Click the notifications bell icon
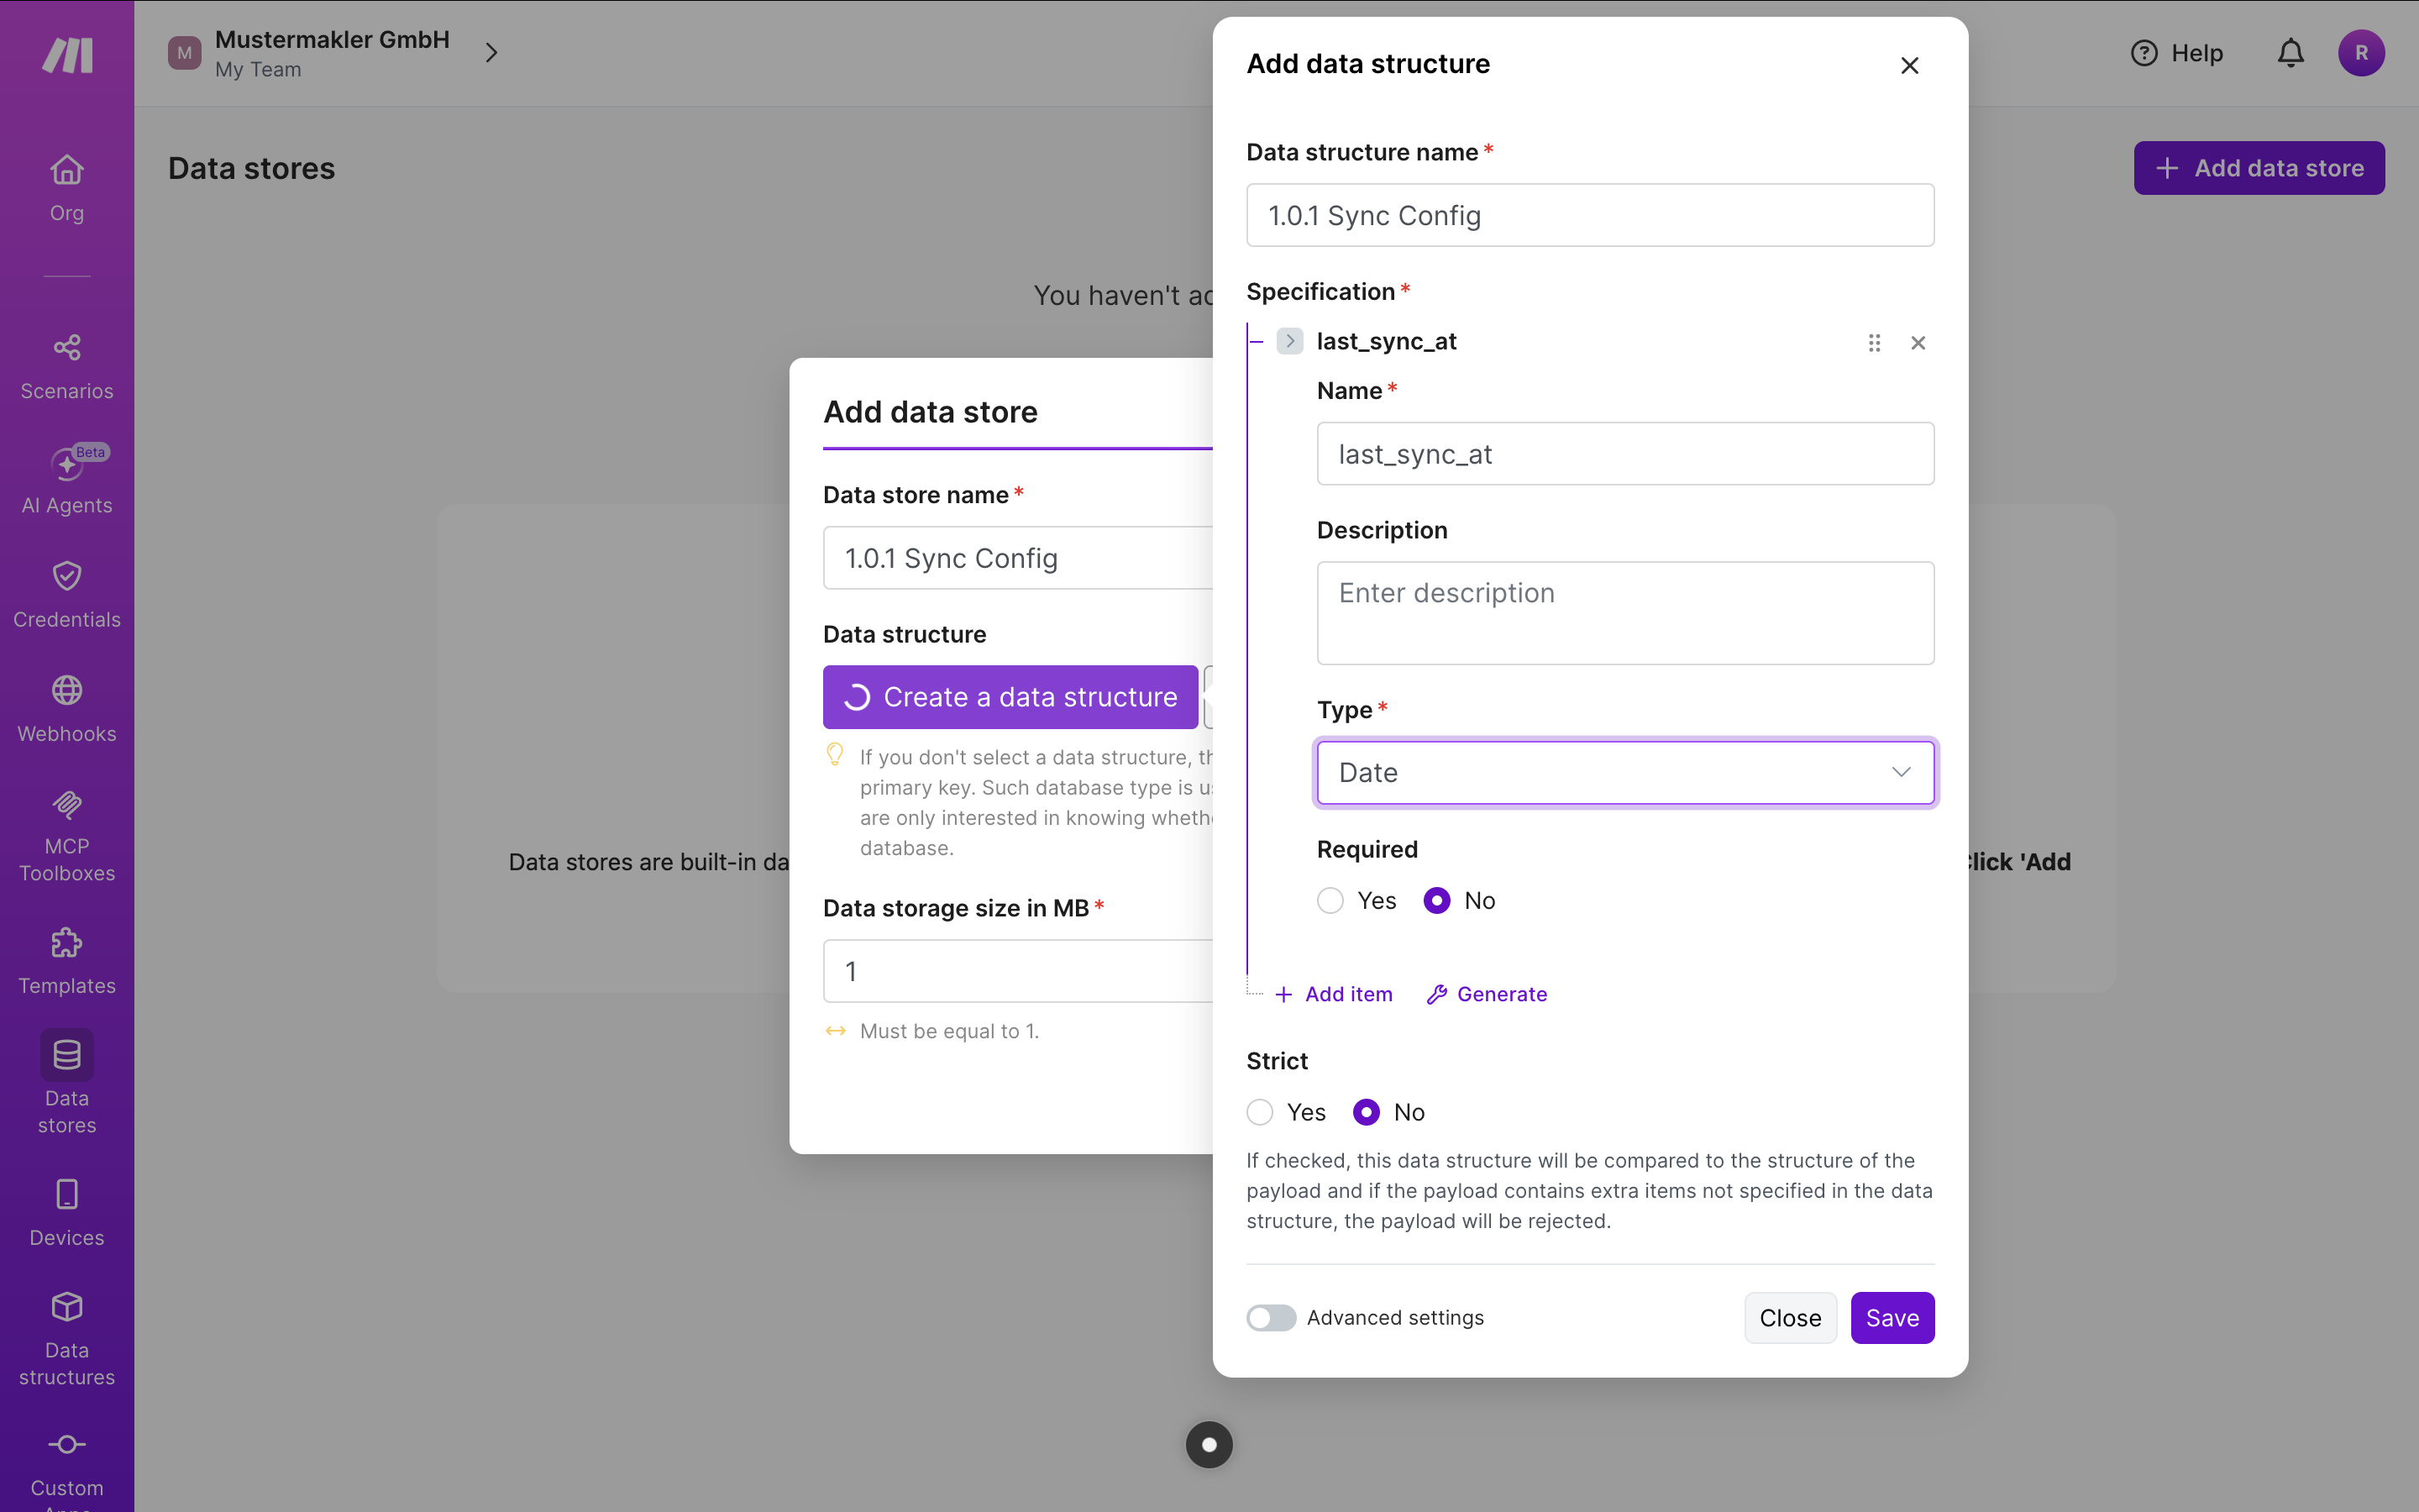 [2290, 53]
